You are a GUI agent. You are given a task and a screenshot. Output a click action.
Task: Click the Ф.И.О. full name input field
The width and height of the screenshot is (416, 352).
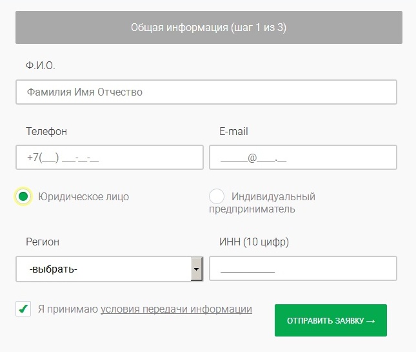click(x=206, y=92)
